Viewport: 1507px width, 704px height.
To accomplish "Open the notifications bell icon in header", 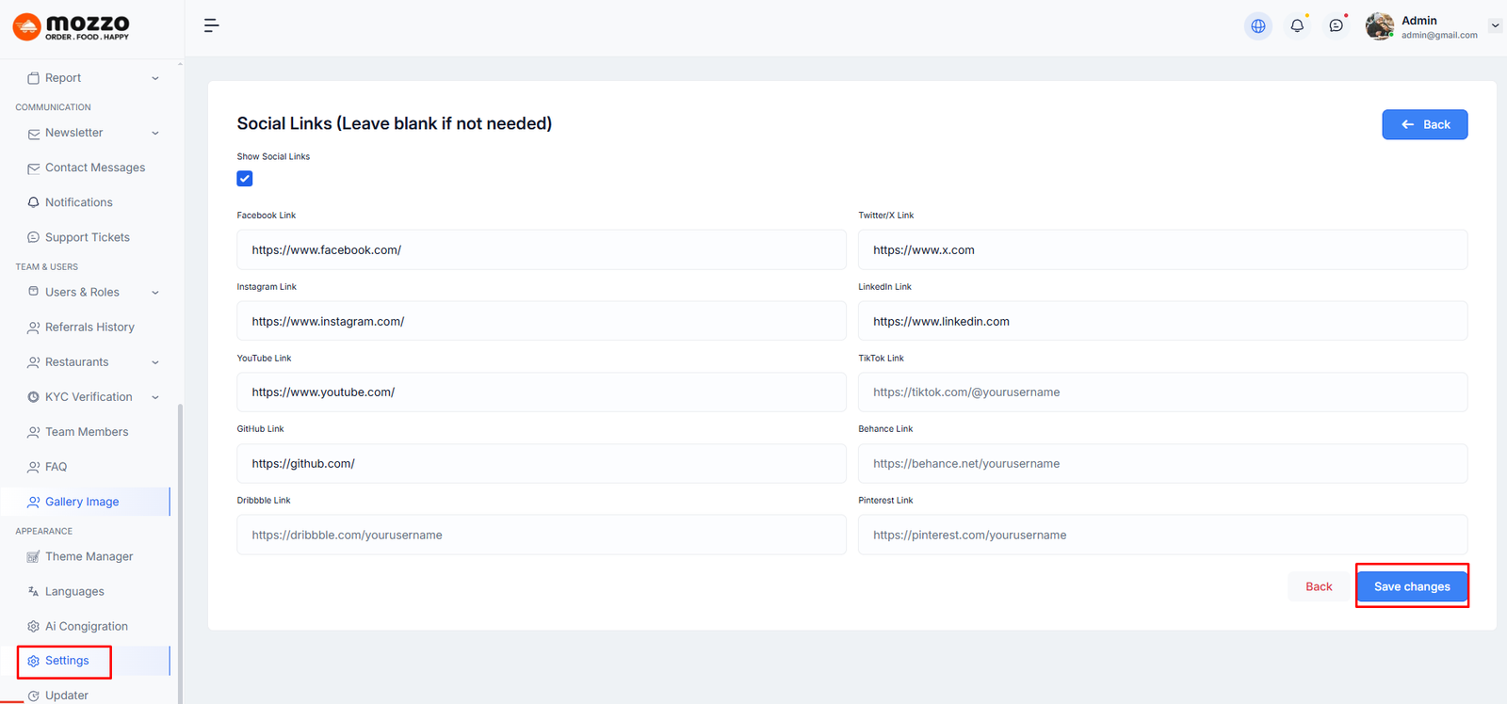I will coord(1297,26).
